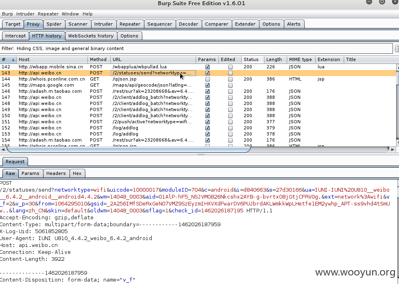This screenshot has height=284, width=399.
Task: Click the horizontal scrollbar of history table
Action: 129,149
